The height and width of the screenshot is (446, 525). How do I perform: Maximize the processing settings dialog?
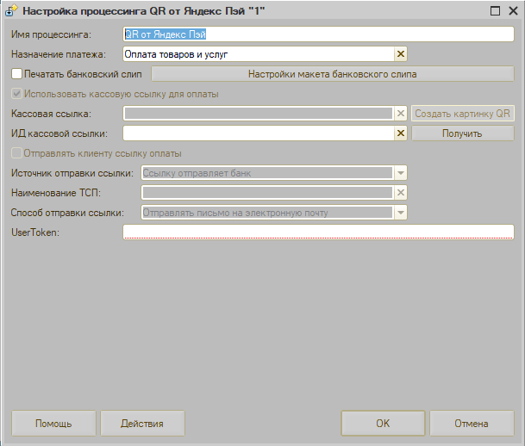(x=494, y=11)
